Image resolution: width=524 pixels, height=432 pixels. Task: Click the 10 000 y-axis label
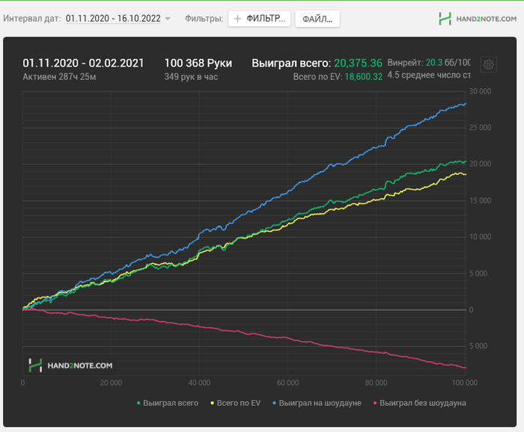[x=481, y=237]
